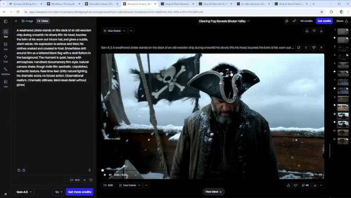351x198 pixels.
Task: Expand the 5s duration dropdown
Action: click(58, 192)
